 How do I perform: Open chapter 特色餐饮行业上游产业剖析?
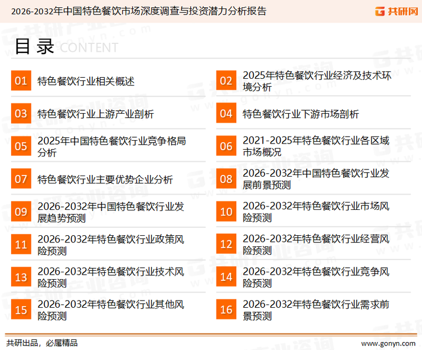(x=96, y=114)
